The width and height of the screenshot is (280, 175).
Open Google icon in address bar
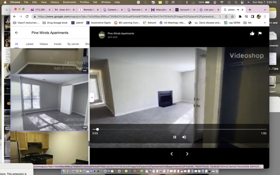coord(220,16)
